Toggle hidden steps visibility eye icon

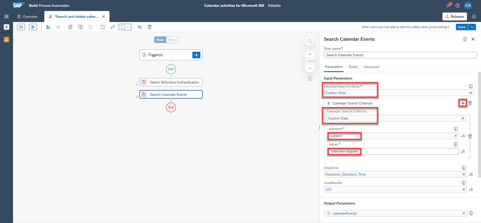click(140, 27)
